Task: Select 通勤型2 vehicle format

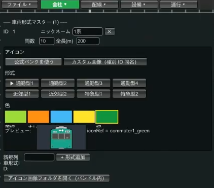Action: point(58,83)
